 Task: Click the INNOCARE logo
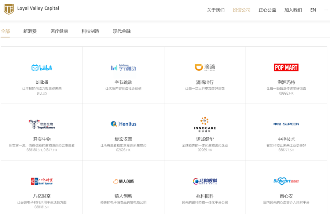(205, 125)
